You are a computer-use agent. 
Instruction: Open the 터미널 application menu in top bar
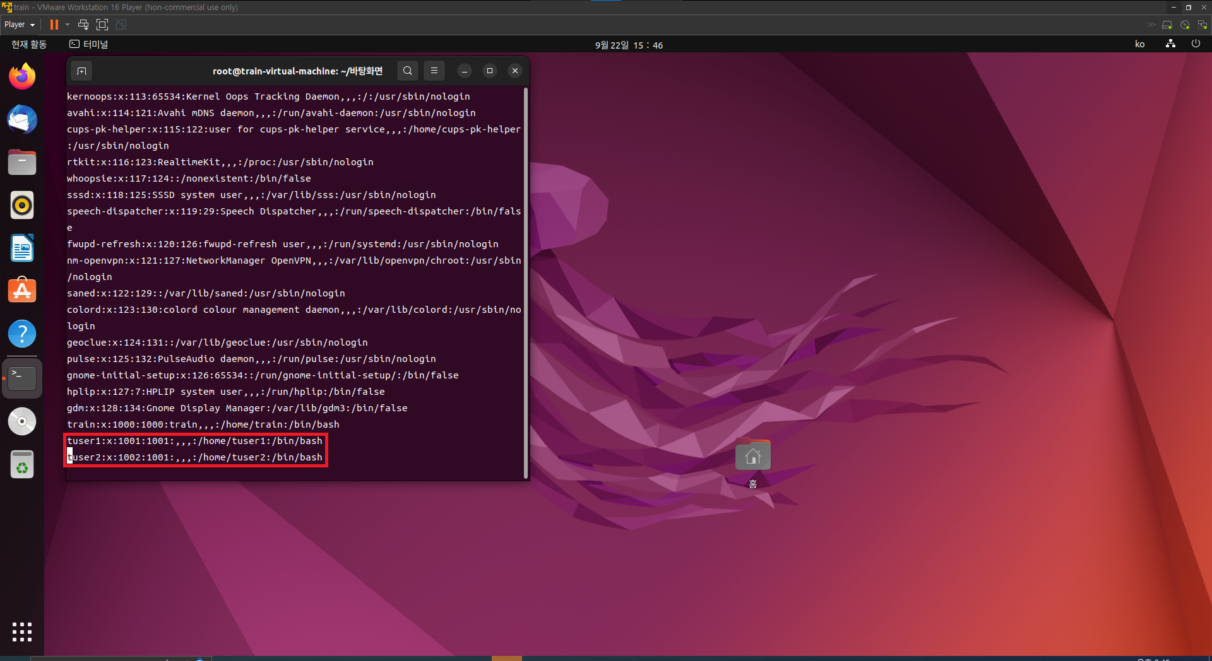tap(89, 44)
